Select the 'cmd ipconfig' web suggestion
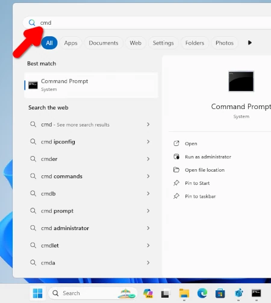271x303 pixels. (x=91, y=142)
